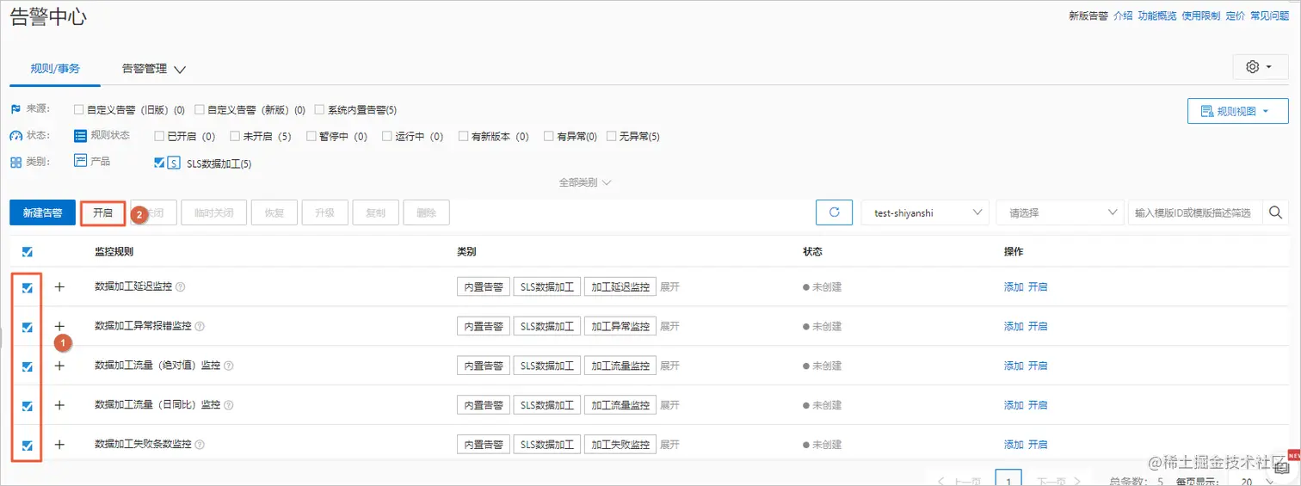Check the 有异常 status filter
The image size is (1301, 486).
(550, 136)
